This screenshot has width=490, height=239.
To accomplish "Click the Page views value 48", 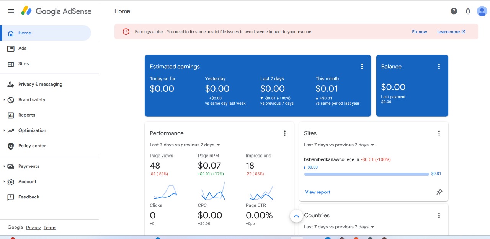I will coord(155,166).
